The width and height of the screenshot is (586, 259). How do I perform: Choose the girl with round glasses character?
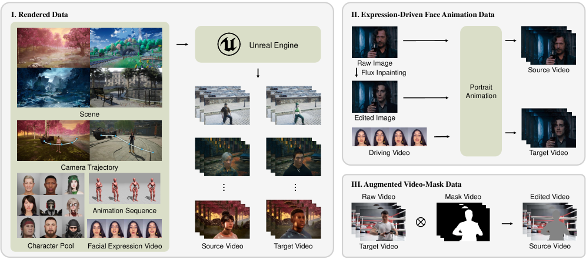72,206
